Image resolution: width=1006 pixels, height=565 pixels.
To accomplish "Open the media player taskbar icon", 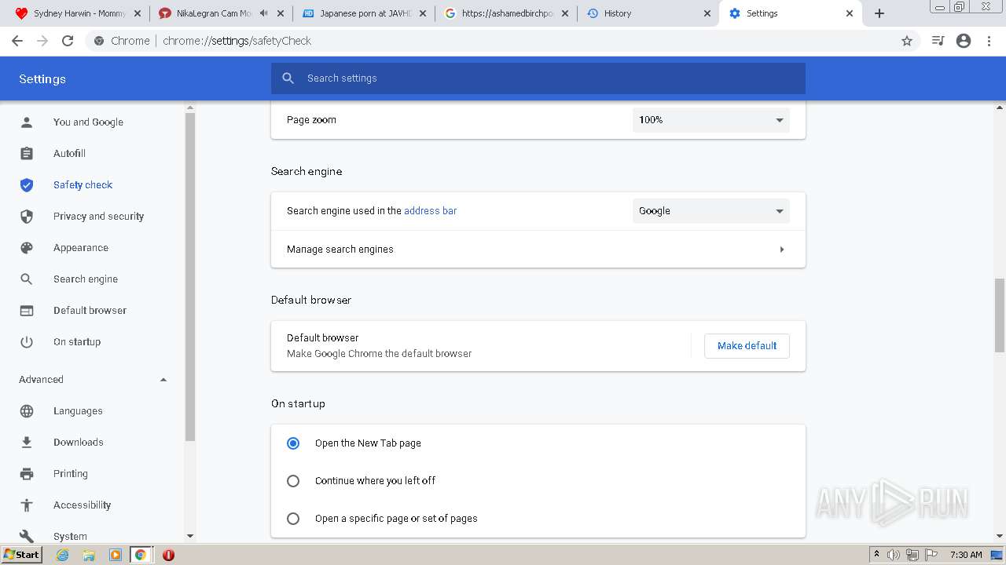I will (x=115, y=555).
